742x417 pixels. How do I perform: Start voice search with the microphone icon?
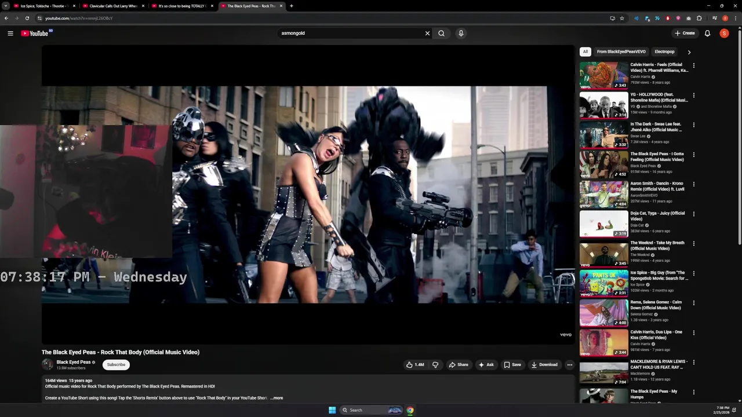tap(461, 33)
